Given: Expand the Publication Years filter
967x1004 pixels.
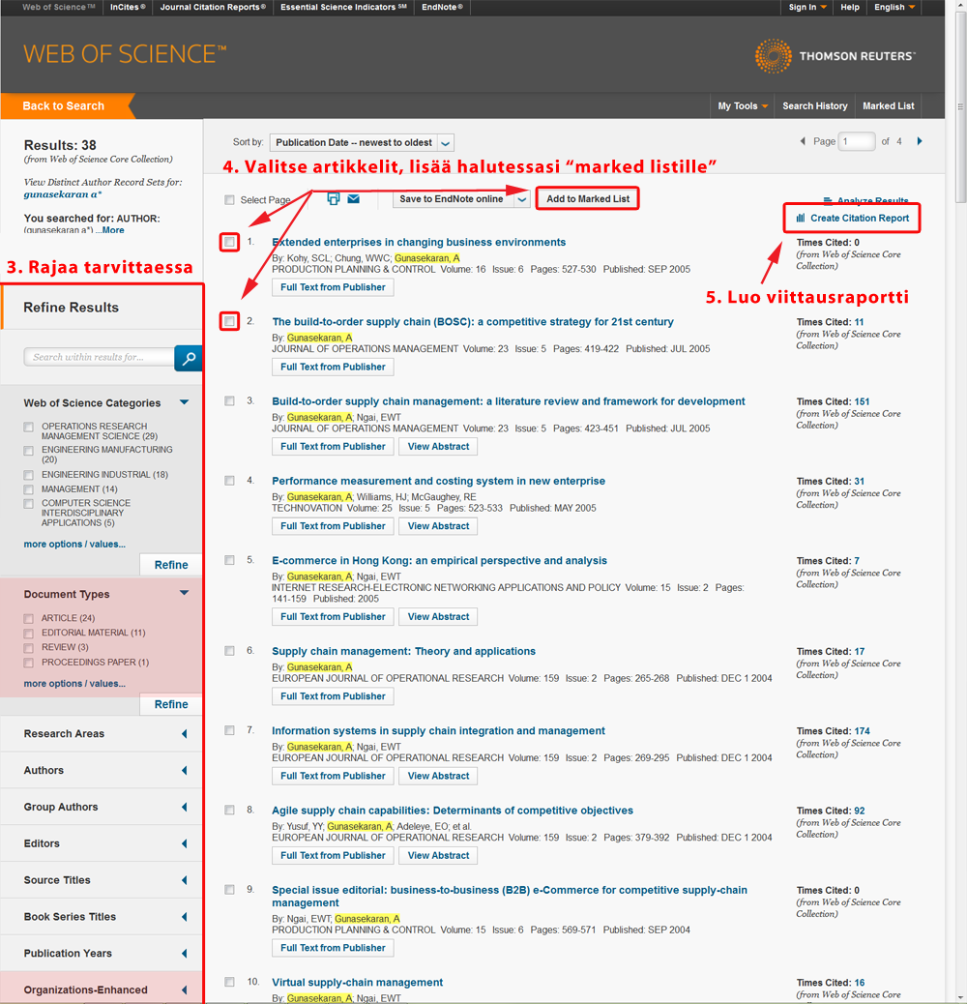Looking at the screenshot, I should coord(185,954).
